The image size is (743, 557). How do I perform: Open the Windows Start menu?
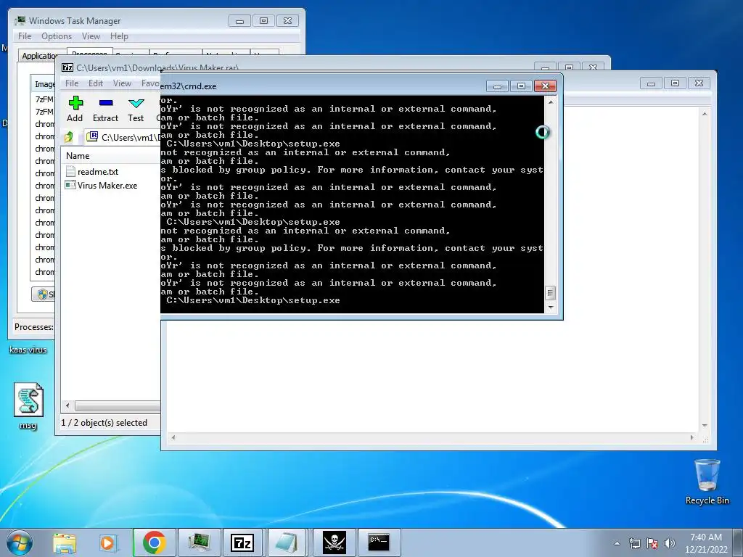20,542
